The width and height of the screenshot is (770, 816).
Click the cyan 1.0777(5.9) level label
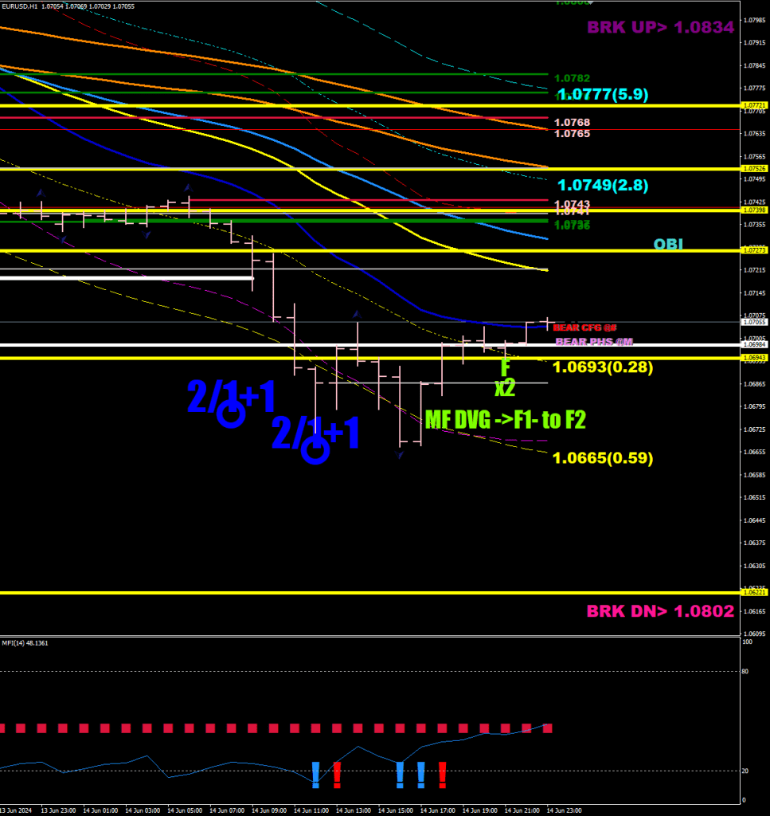(x=603, y=95)
